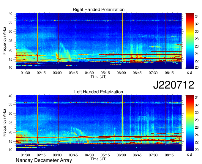Click the "Frequency (MHz)" axis label of the Right Handed plot
202x164 pixels.
(4, 41)
